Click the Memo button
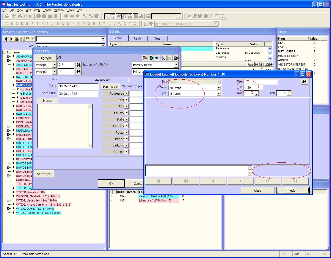 coord(47,100)
